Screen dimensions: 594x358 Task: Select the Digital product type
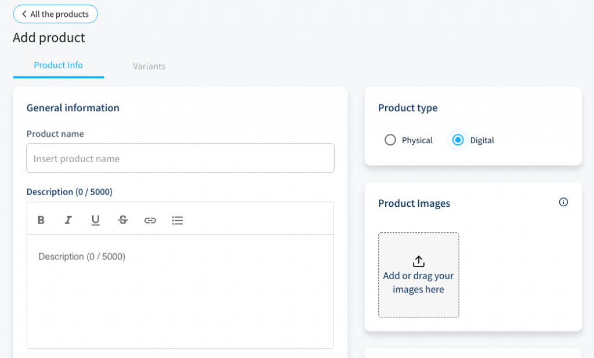coord(458,140)
